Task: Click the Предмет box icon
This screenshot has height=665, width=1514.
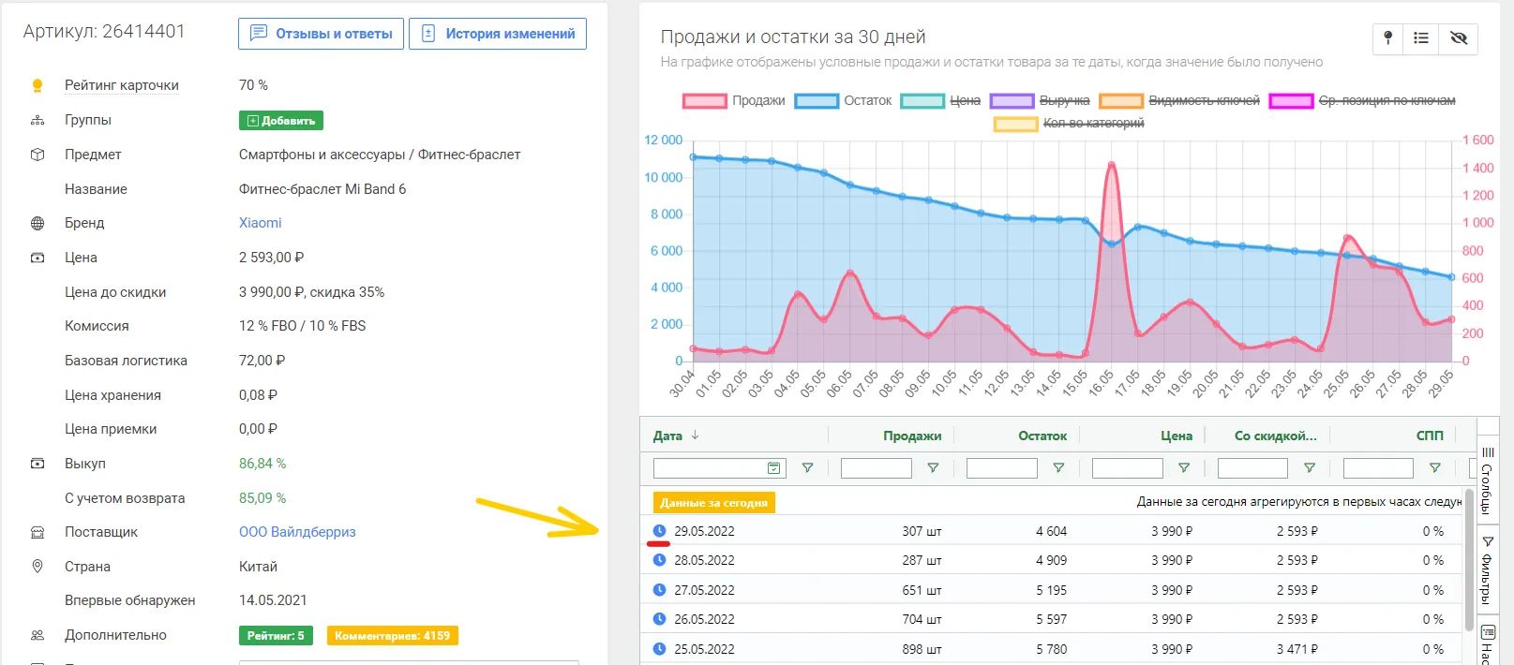Action: [x=37, y=155]
